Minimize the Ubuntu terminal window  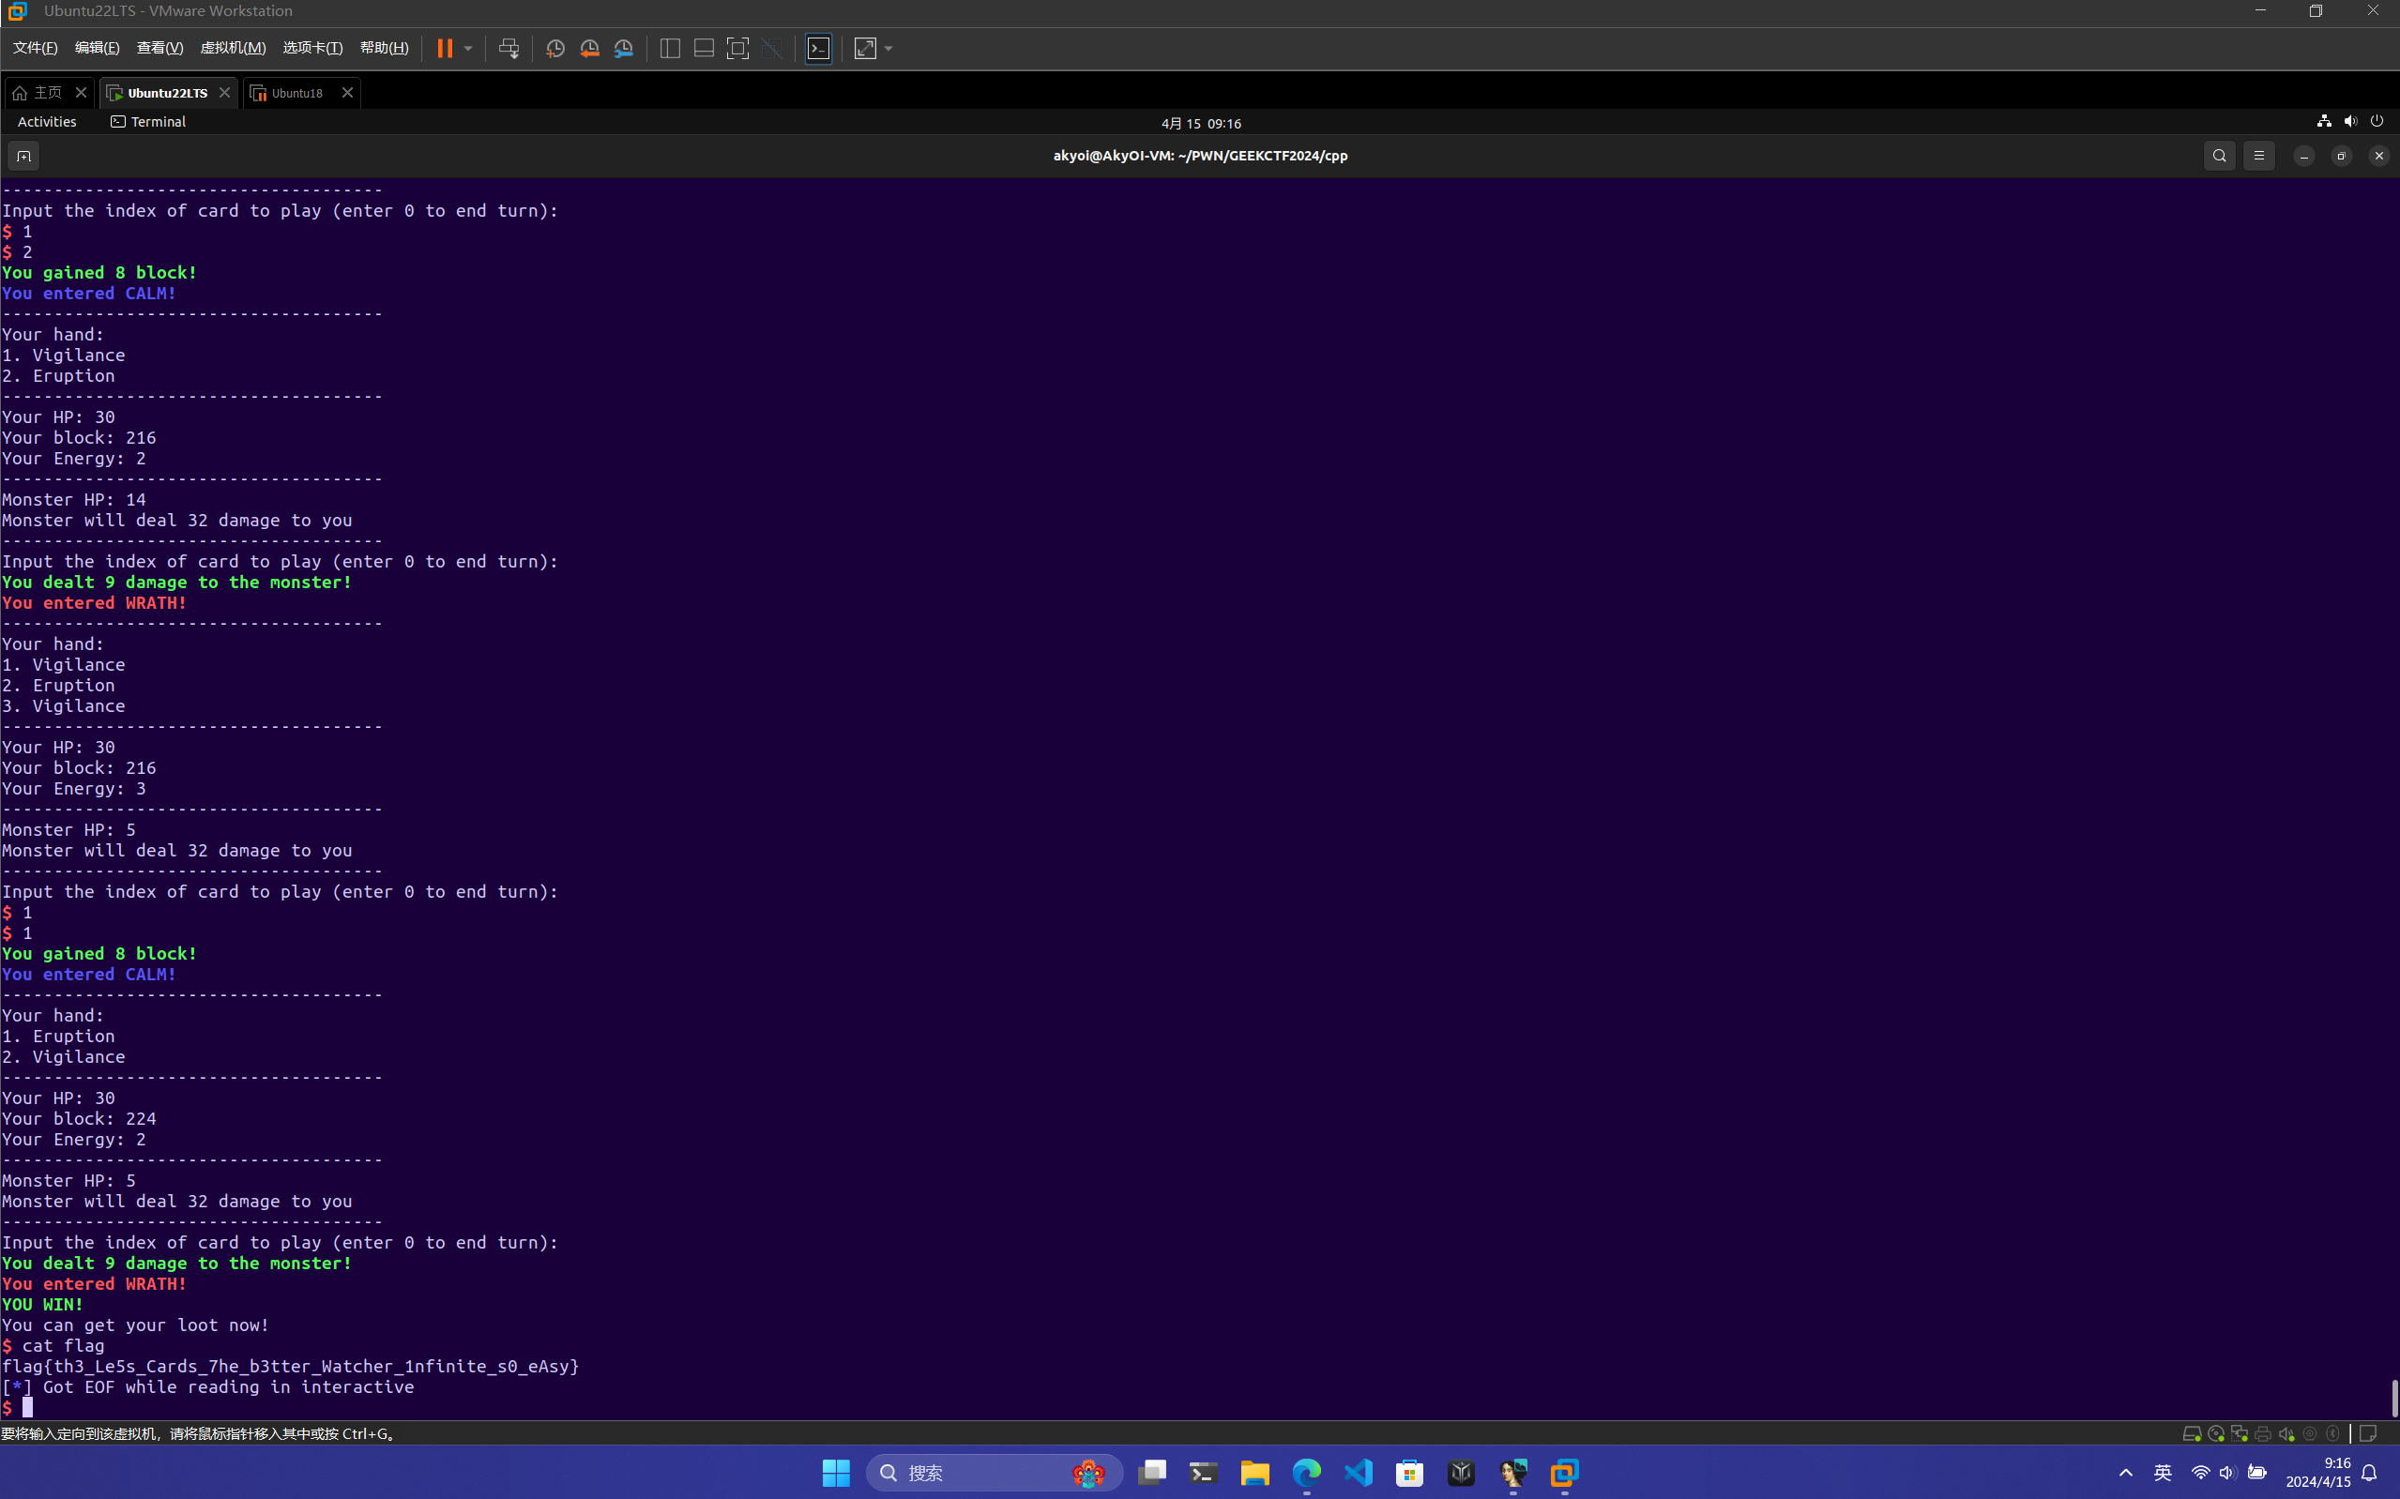tap(2304, 156)
